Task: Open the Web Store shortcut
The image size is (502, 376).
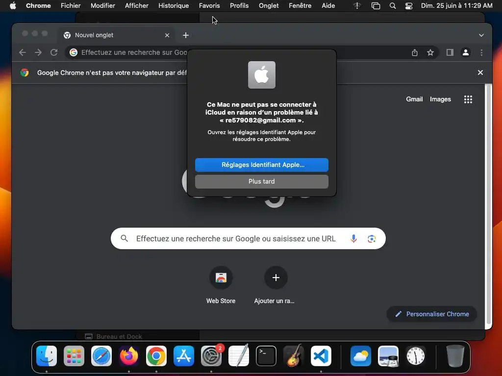Action: [221, 284]
